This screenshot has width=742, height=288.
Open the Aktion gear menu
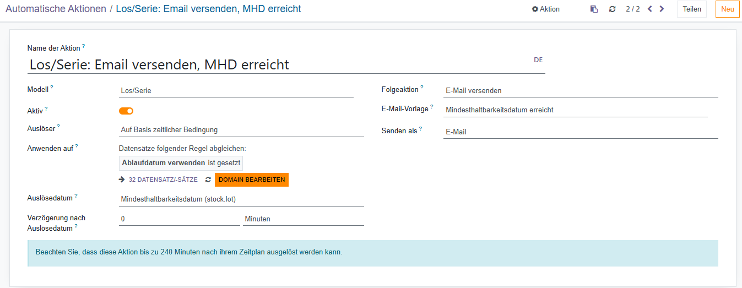[x=545, y=9]
